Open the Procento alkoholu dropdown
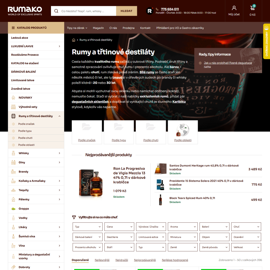The width and height of the screenshot is (270, 270). point(87,247)
